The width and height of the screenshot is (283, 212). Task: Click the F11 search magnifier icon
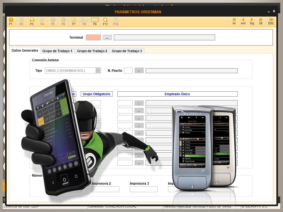[x=105, y=21]
